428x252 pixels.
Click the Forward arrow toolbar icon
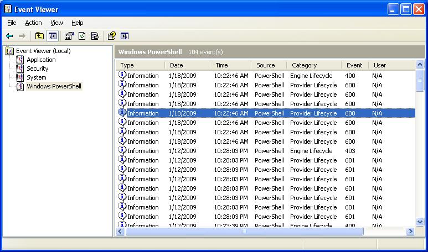coord(22,36)
